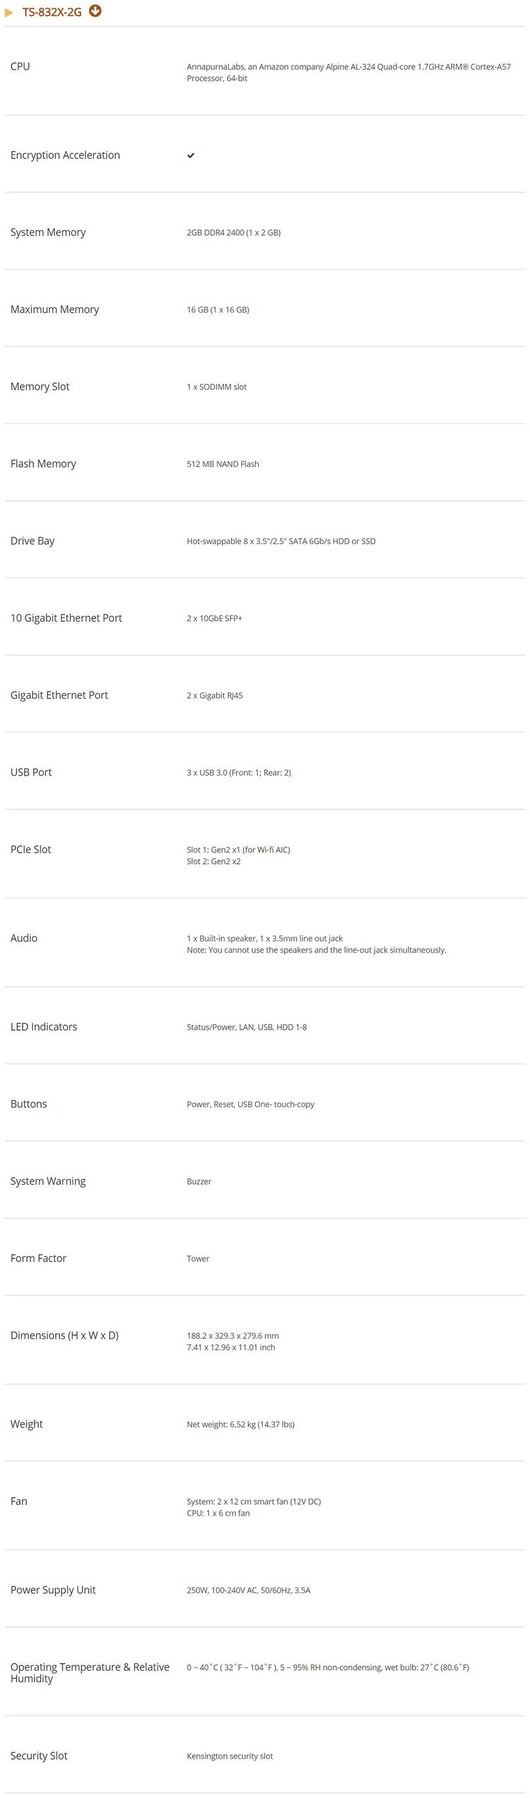Click the circled down-arrow icon beside TS-832X-2G

tap(95, 10)
